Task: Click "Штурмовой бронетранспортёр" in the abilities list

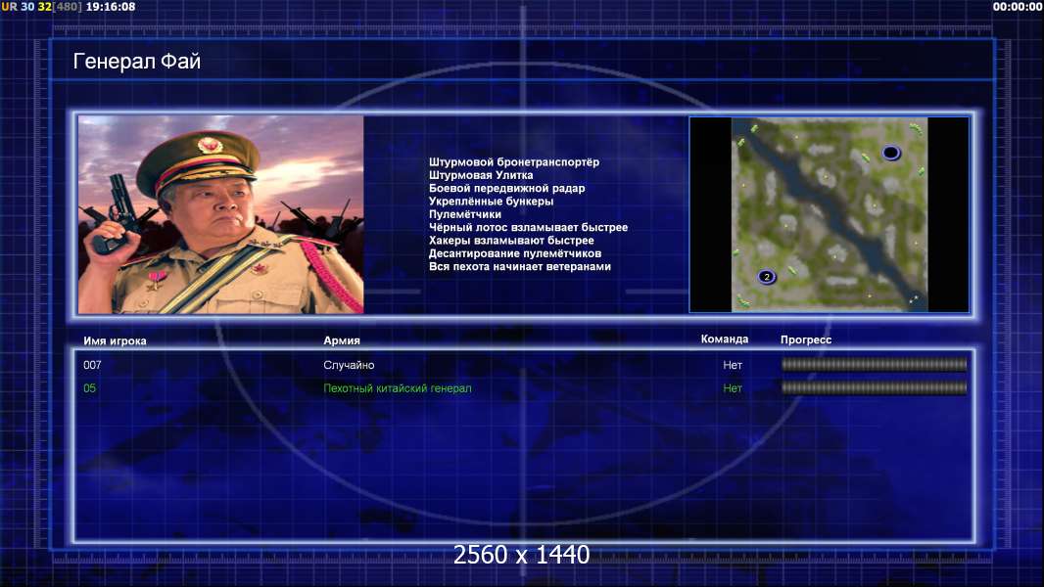Action: pyautogui.click(x=514, y=162)
